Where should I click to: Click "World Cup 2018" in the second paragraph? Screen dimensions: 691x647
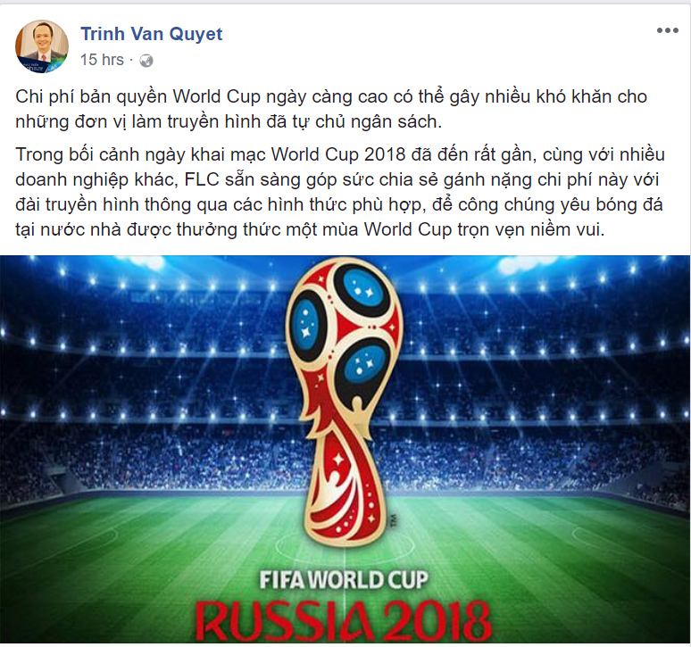(x=338, y=154)
